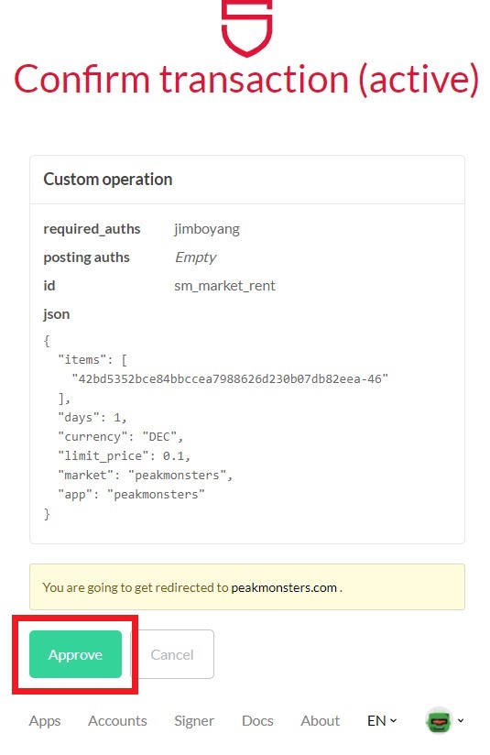This screenshot has height=755, width=490.
Task: Open the EN language dropdown
Action: point(382,721)
